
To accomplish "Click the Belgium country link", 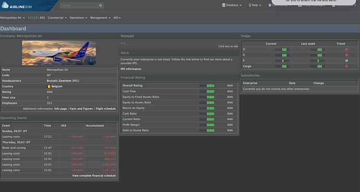I will click(57, 86).
